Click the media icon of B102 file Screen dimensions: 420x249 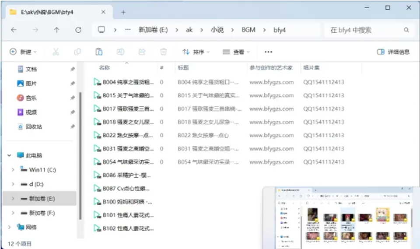point(97,228)
